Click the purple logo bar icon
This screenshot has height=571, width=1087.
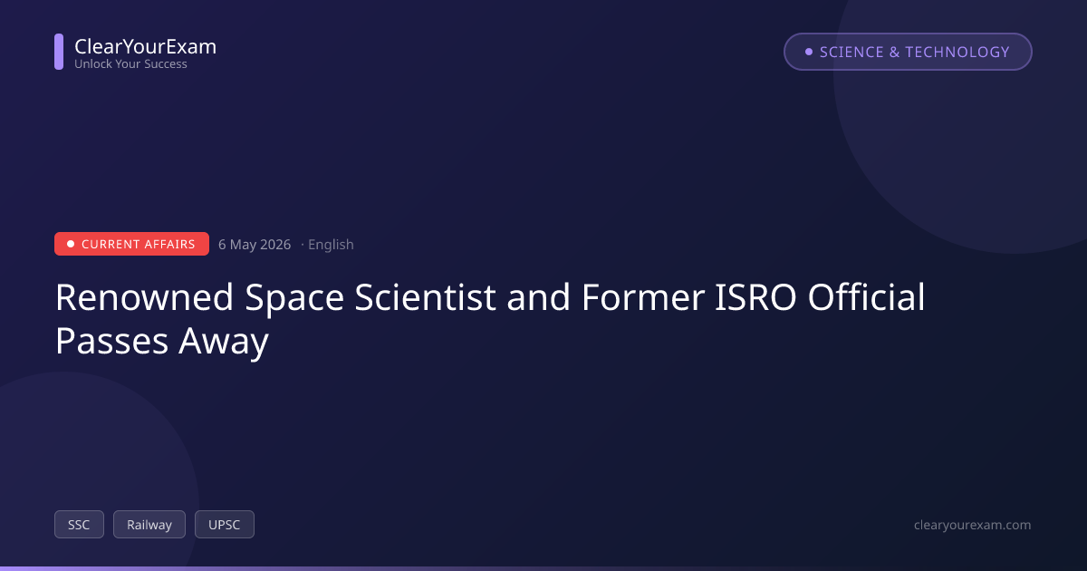pyautogui.click(x=59, y=52)
